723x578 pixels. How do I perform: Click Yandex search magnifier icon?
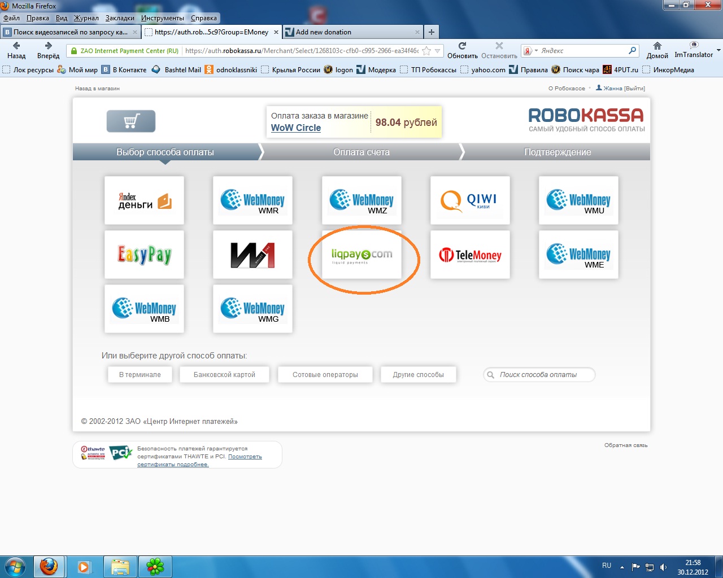(x=632, y=51)
